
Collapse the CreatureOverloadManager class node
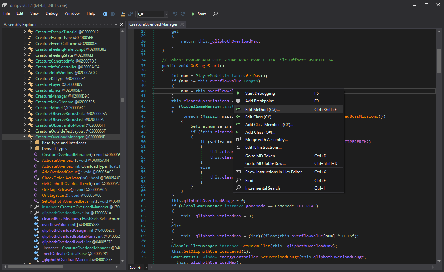25,137
